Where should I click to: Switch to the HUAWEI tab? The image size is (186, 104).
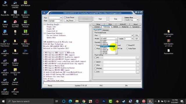tap(123, 24)
